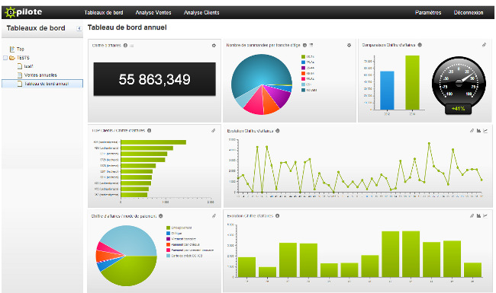Click the Déconnexion link
Image resolution: width=496 pixels, height=293 pixels.
point(469,13)
